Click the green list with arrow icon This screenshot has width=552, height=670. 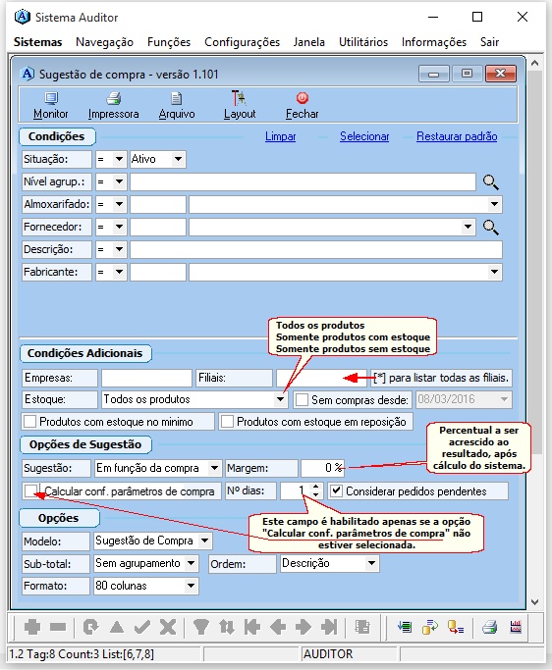coord(405,627)
